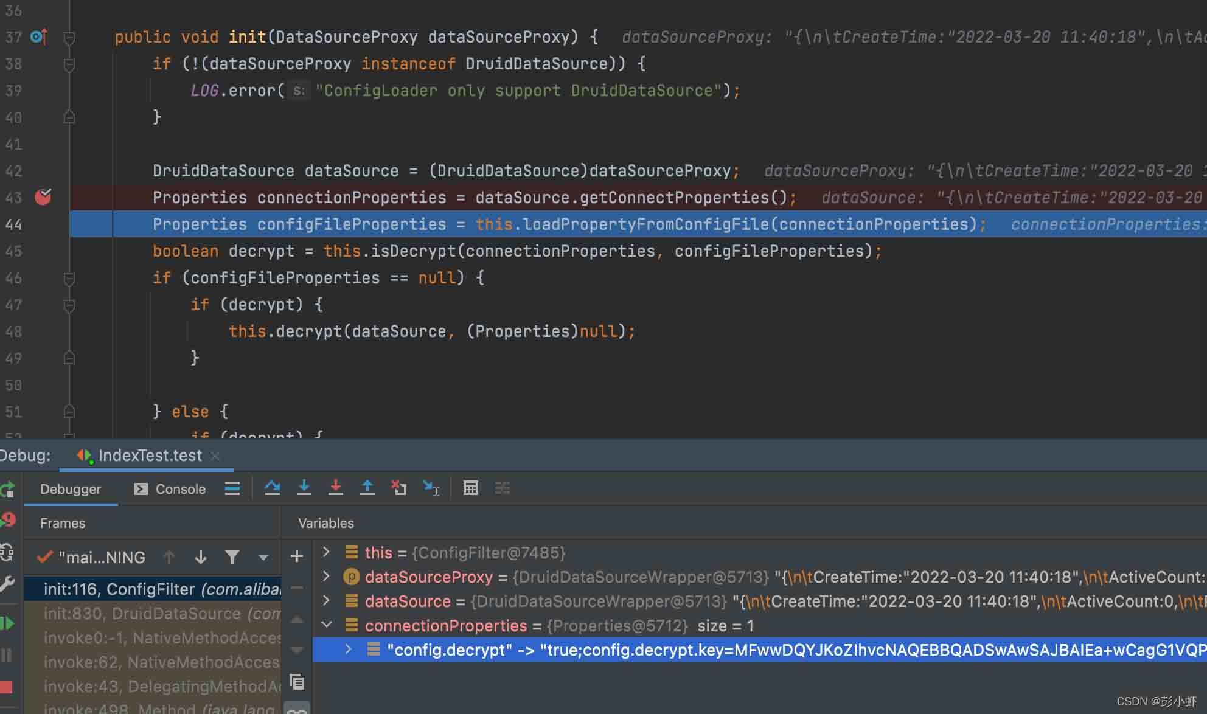Click the Duplicate Watch copy icon
Viewport: 1207px width, 714px height.
tap(297, 682)
